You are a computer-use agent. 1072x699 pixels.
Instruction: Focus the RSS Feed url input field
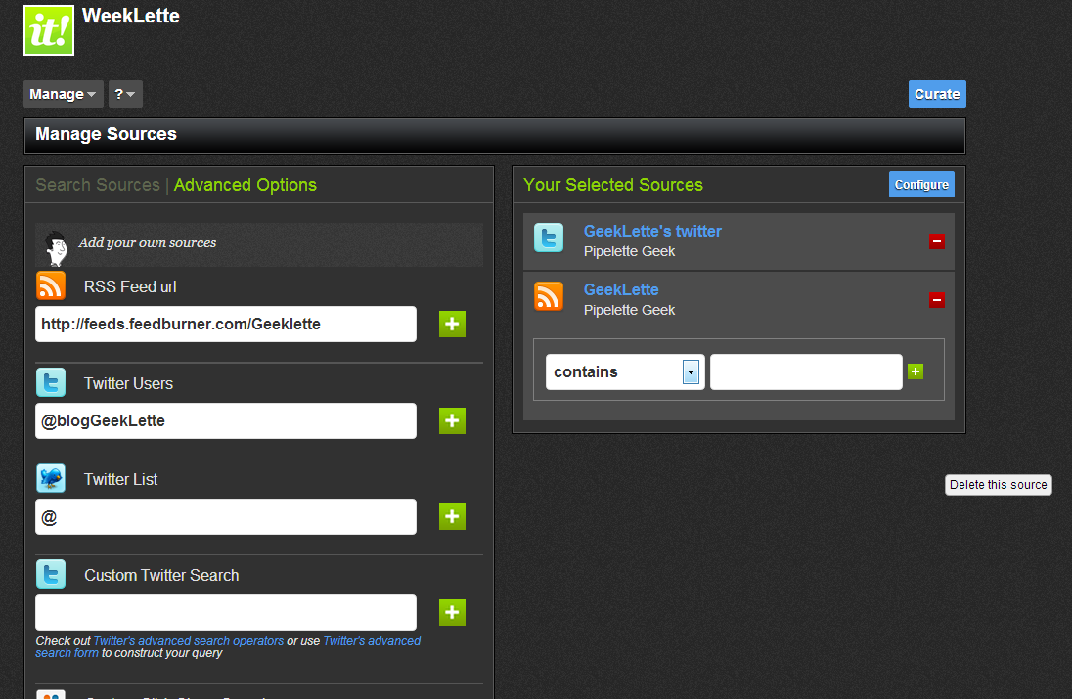click(x=226, y=325)
